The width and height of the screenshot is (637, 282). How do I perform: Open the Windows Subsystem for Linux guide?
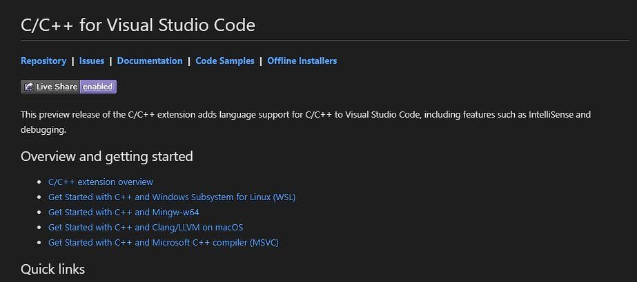pyautogui.click(x=172, y=197)
